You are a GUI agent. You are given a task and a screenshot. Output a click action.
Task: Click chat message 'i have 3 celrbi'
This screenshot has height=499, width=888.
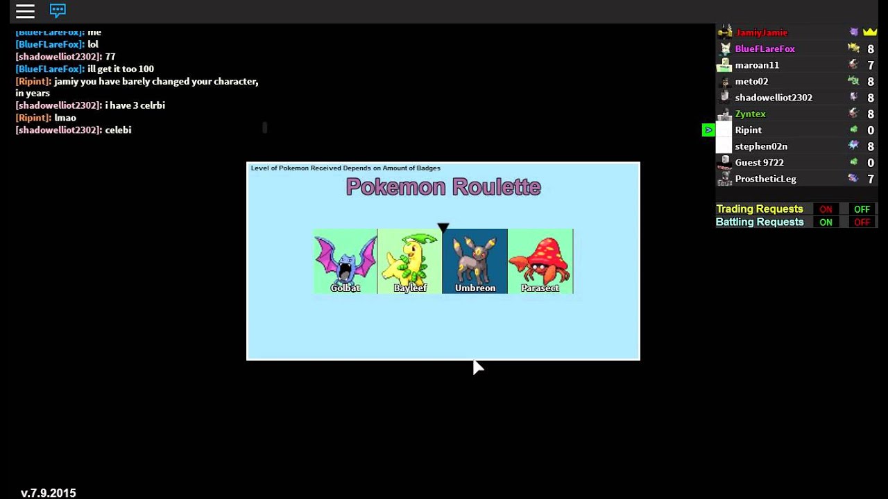click(x=135, y=105)
